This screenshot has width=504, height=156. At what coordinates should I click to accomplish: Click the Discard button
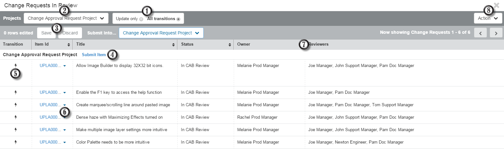coord(70,33)
